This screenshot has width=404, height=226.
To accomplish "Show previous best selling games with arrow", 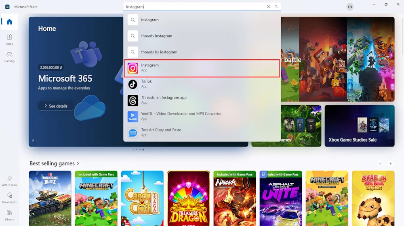I will coord(380,163).
